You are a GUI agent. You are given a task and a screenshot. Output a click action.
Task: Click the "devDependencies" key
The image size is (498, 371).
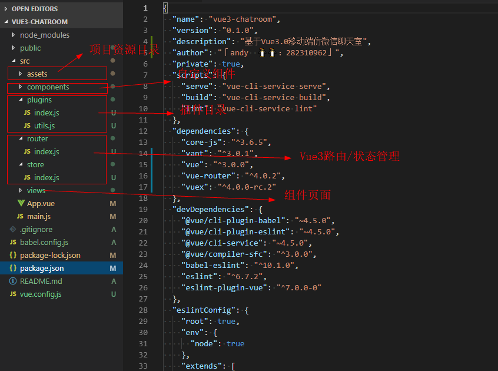point(210,209)
